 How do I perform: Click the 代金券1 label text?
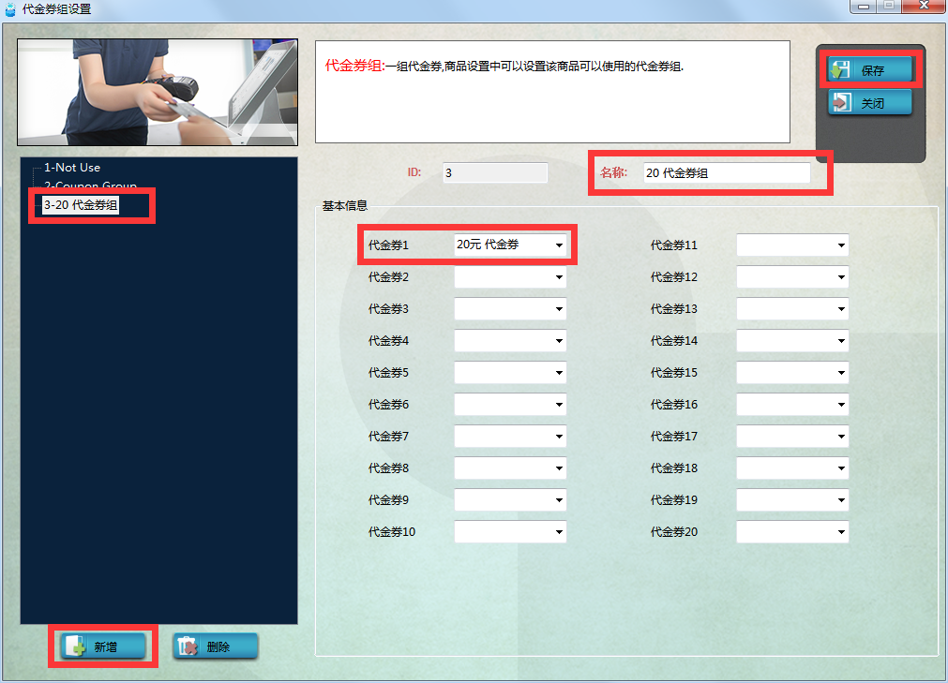click(389, 245)
